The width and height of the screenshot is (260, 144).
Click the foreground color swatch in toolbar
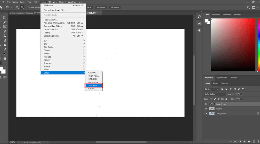tap(1, 69)
